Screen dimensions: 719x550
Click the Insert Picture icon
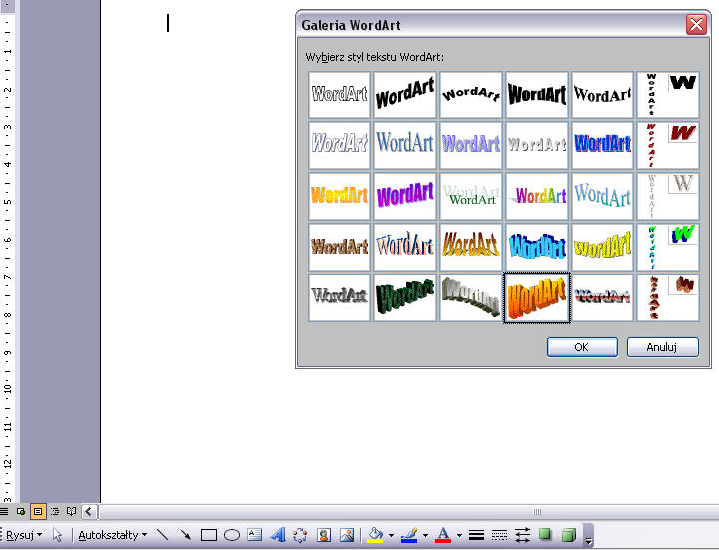coord(346,535)
